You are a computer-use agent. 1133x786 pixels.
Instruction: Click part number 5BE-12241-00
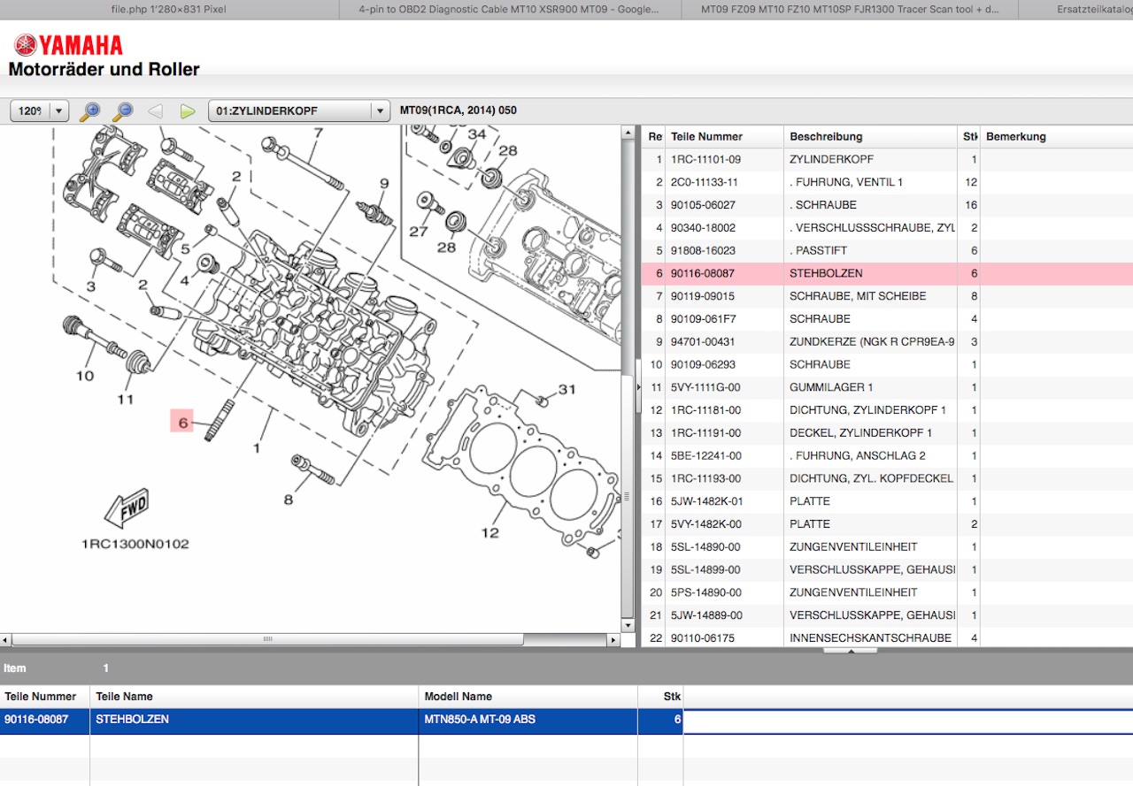coord(705,455)
